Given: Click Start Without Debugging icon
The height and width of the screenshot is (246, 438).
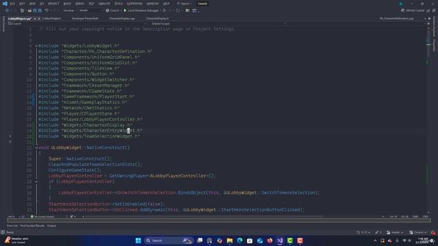Looking at the screenshot, I should pyautogui.click(x=164, y=10).
